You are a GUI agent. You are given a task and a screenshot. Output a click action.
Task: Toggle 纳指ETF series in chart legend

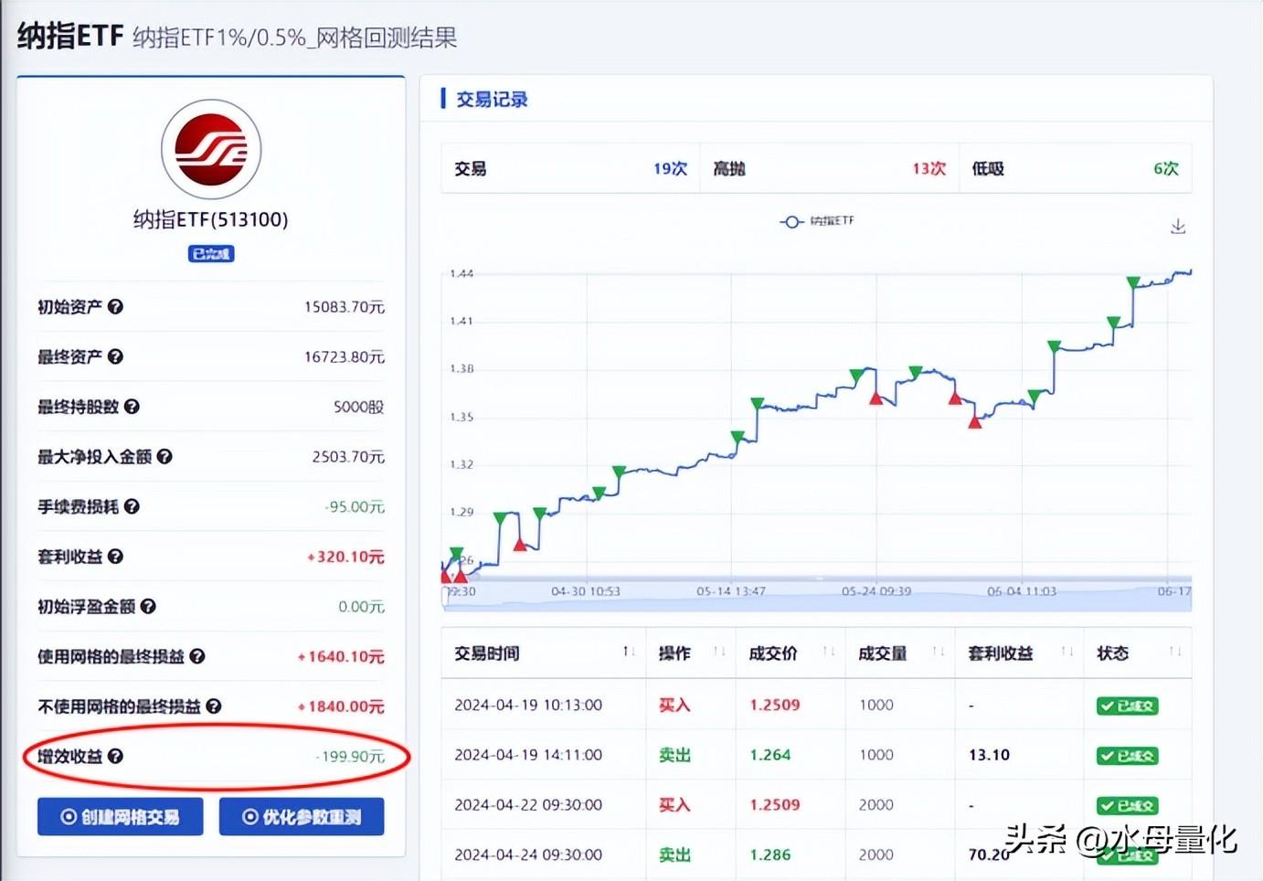tap(817, 221)
